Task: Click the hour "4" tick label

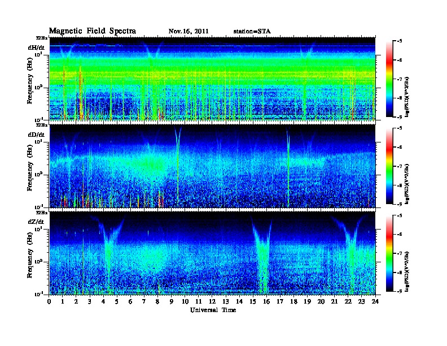Action: pos(103,302)
